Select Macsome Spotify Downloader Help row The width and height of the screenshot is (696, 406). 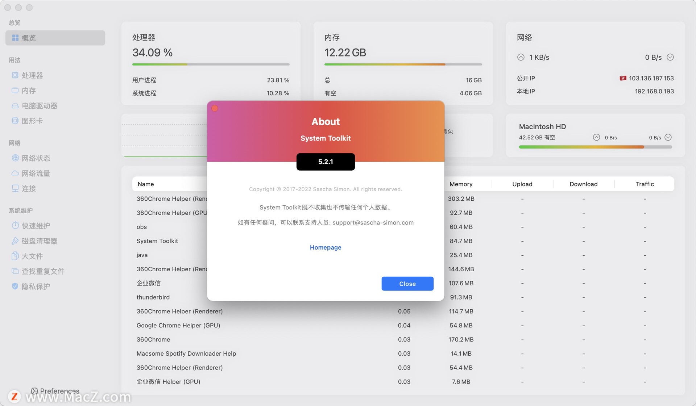(x=403, y=353)
